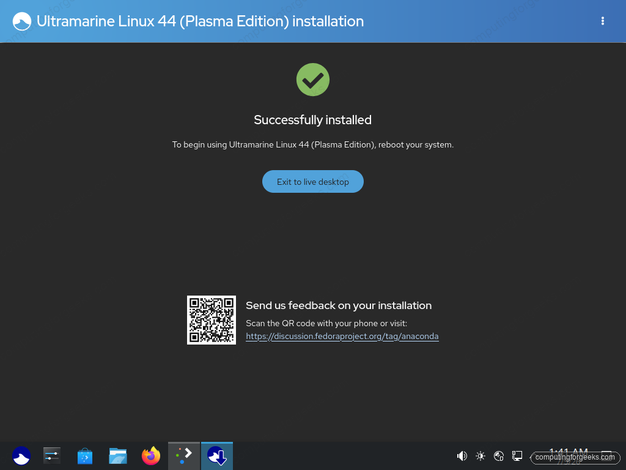Open the wired network tray icon
This screenshot has height=470, width=626.
coord(517,456)
